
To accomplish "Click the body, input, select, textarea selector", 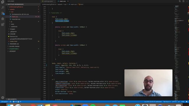I will [64, 63].
